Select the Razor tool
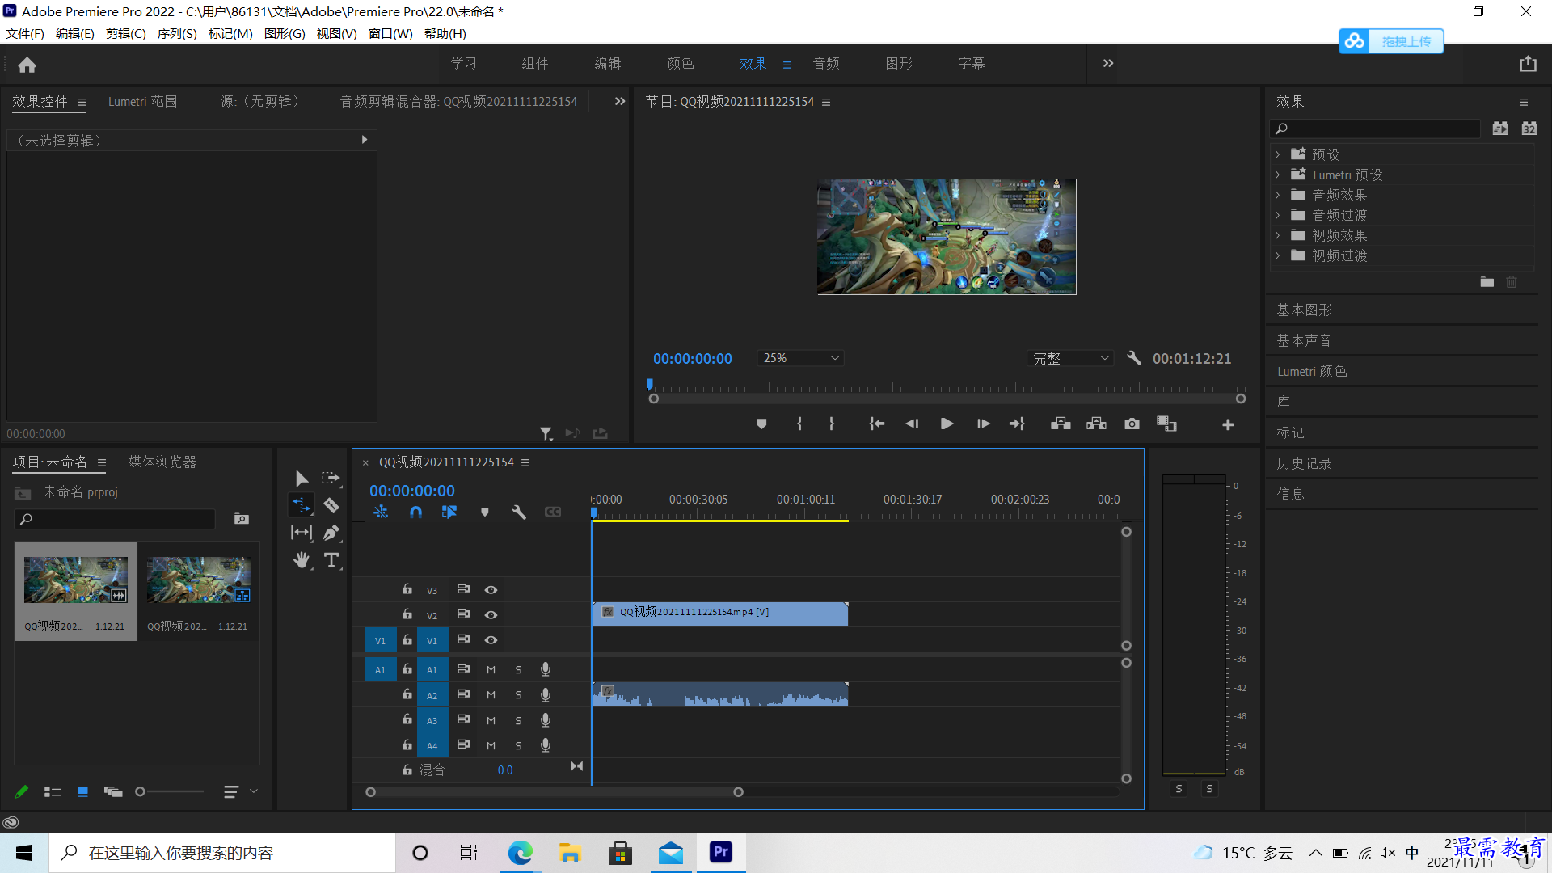The height and width of the screenshot is (873, 1552). (331, 505)
